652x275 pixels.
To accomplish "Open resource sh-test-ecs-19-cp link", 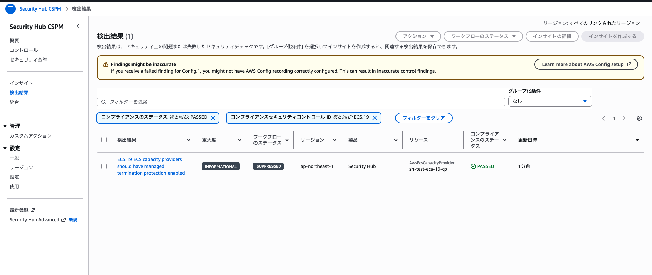I will (428, 169).
